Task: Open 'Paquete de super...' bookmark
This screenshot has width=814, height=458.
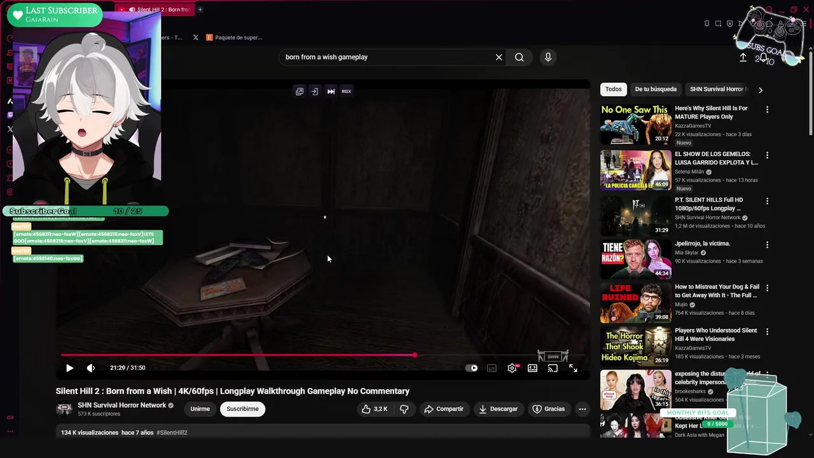Action: pos(234,38)
